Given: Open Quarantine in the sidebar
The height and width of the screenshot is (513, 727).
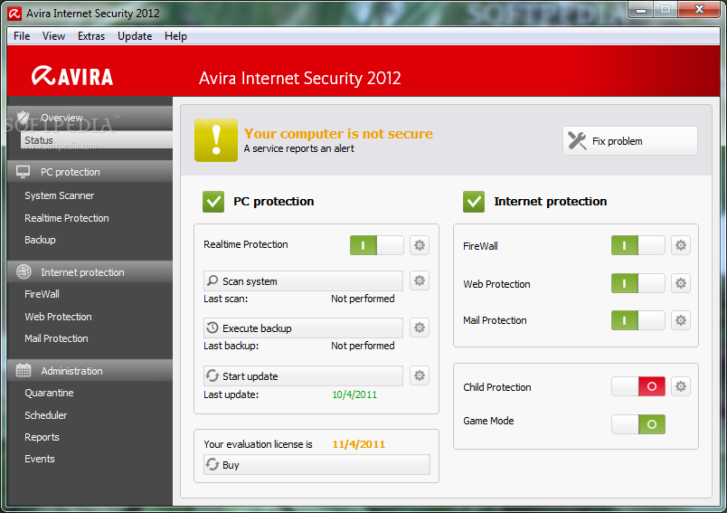Looking at the screenshot, I should (x=49, y=393).
